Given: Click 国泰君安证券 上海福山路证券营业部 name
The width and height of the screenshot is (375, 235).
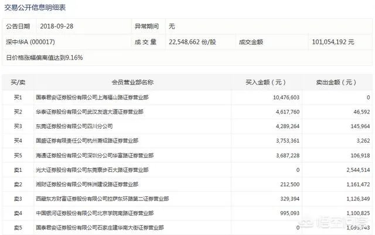Looking at the screenshot, I should click(92, 98).
